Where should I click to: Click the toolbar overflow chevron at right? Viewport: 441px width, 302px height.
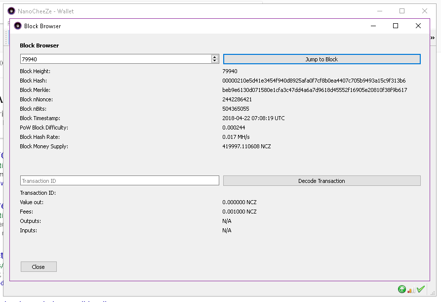[432, 38]
